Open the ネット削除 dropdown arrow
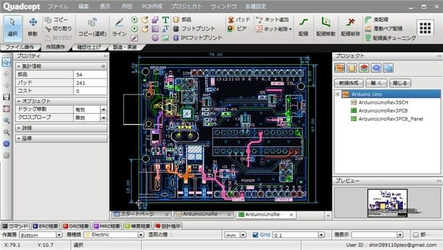The width and height of the screenshot is (443, 250). [x=291, y=29]
